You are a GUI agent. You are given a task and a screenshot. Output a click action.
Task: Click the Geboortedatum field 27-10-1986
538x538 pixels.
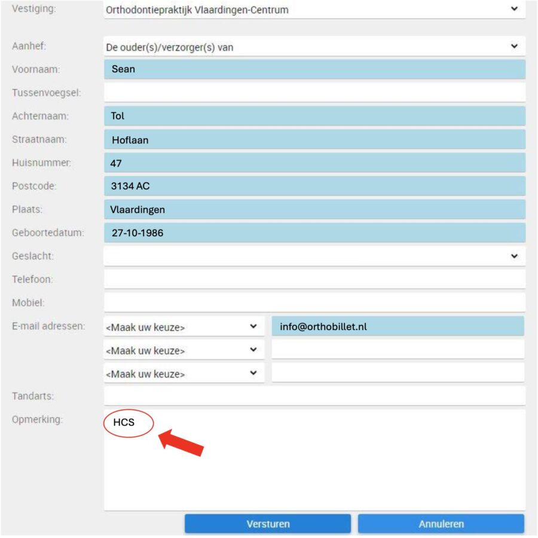tap(314, 233)
